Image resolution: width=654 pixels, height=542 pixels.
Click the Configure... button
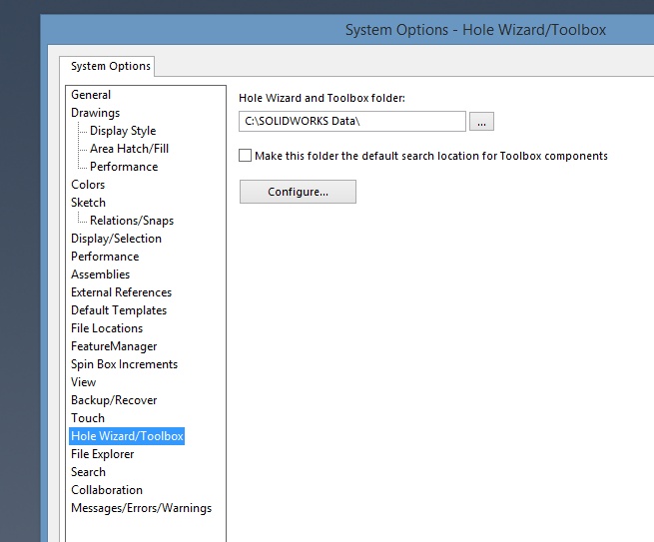point(298,192)
